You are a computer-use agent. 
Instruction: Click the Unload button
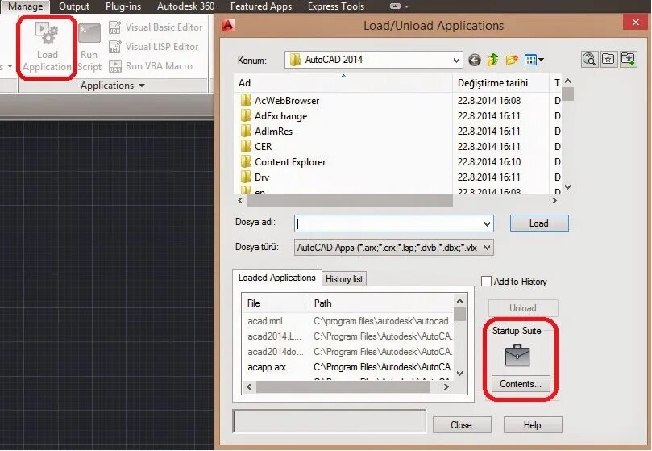tap(523, 308)
